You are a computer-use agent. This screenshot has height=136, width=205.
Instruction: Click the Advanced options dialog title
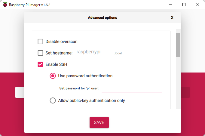[x=102, y=17]
